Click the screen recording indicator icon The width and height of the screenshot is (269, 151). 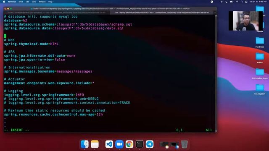[212, 2]
